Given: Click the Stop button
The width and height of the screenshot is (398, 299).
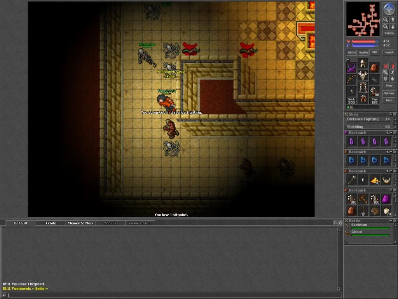Looking at the screenshot, I should coord(389,86).
